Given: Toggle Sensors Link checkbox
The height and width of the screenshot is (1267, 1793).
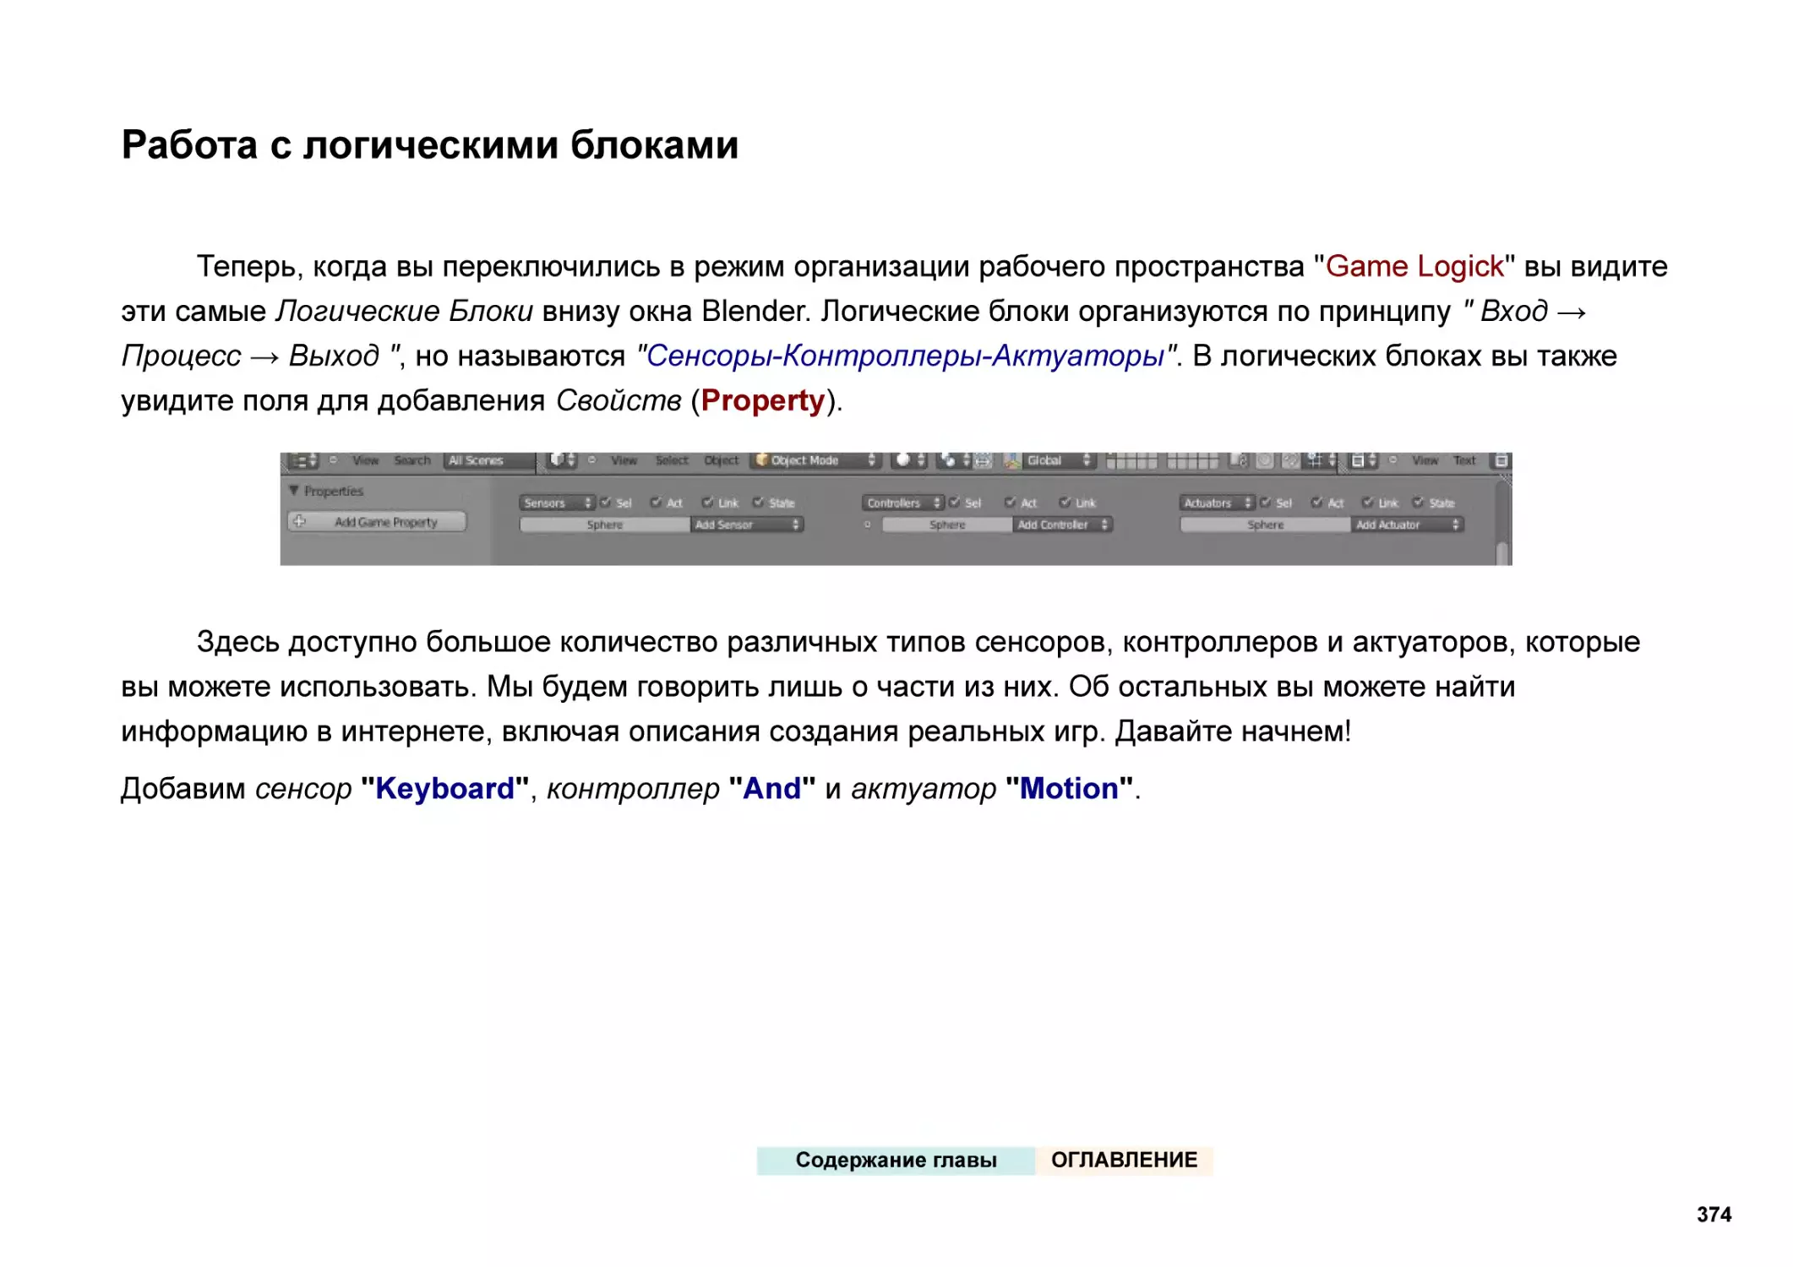Looking at the screenshot, I should (x=708, y=503).
